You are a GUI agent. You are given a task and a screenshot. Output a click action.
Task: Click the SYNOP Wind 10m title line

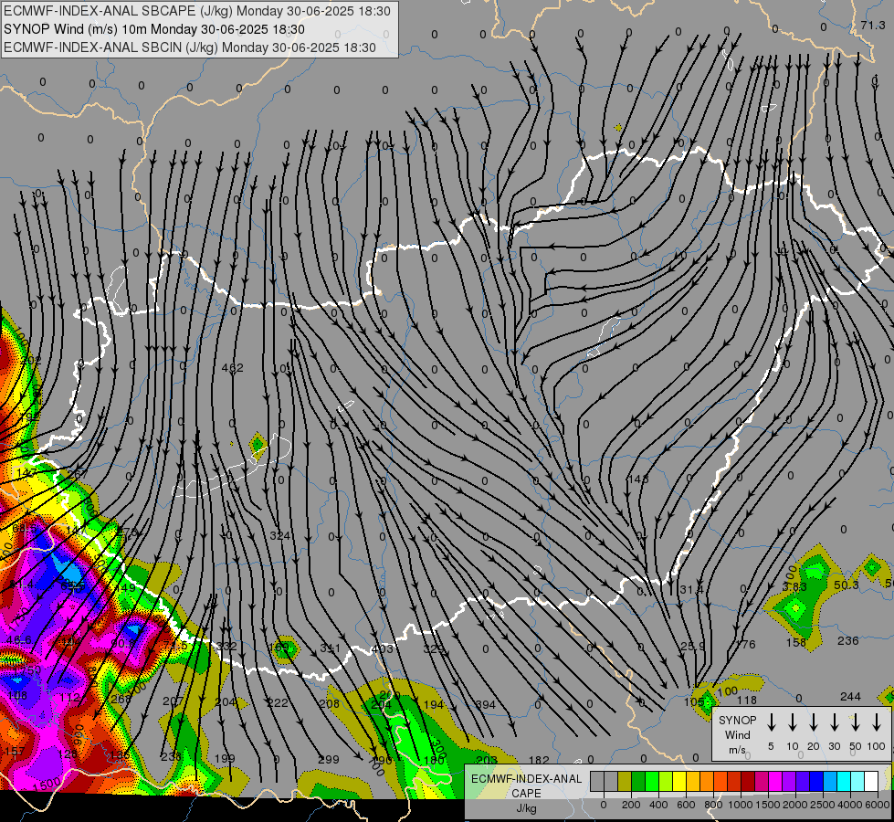[154, 29]
